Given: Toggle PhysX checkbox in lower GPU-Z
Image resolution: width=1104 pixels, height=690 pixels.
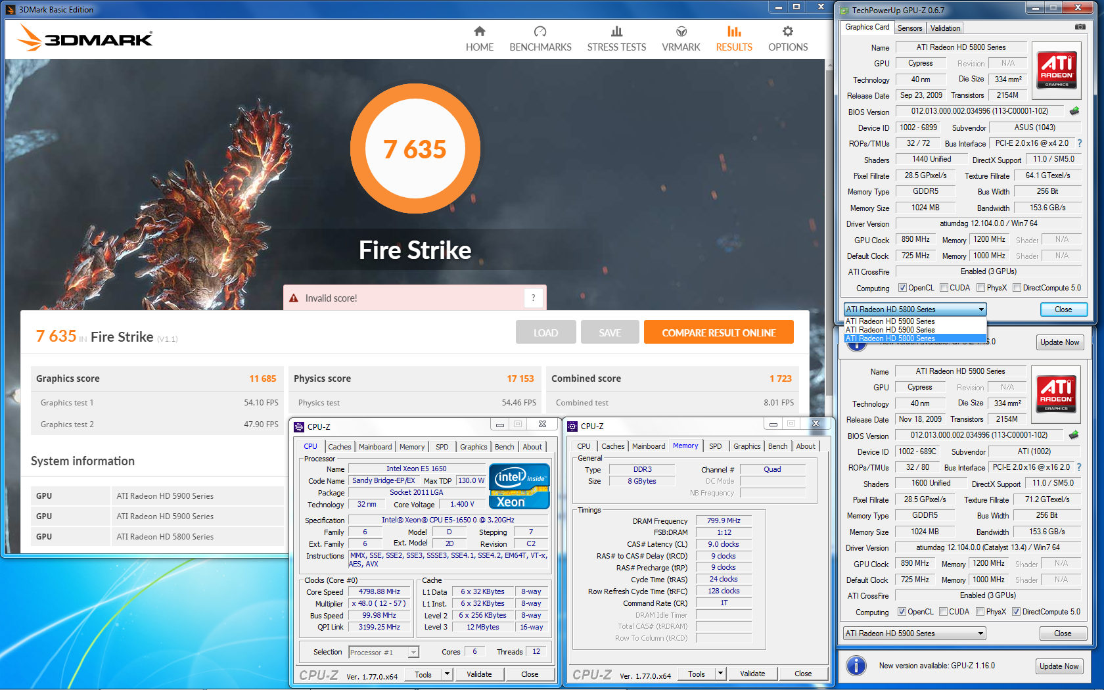Looking at the screenshot, I should (980, 612).
